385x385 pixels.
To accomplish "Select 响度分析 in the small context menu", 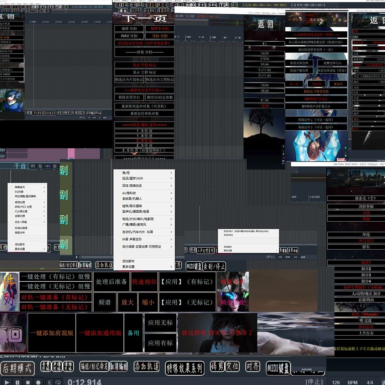I will 28,233.
